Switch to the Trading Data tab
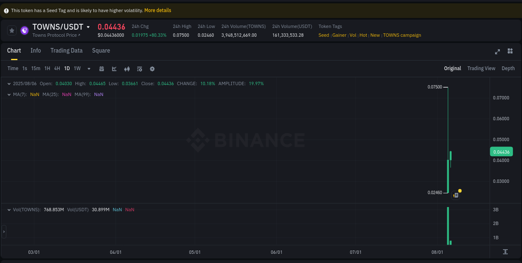The height and width of the screenshot is (263, 522). click(66, 51)
